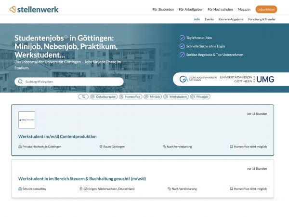This screenshot has height=217, width=289.
Task: Open the Werkstudent Contentproduktion job listing
Action: (57, 136)
